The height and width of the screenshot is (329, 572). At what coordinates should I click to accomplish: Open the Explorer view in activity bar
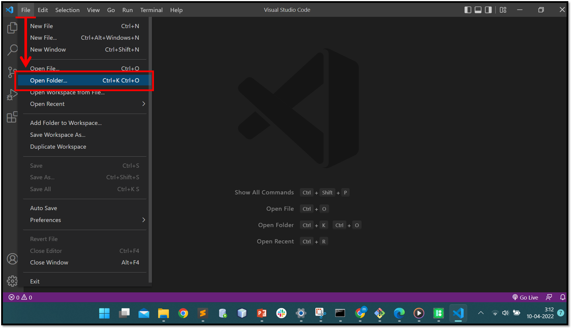[12, 28]
